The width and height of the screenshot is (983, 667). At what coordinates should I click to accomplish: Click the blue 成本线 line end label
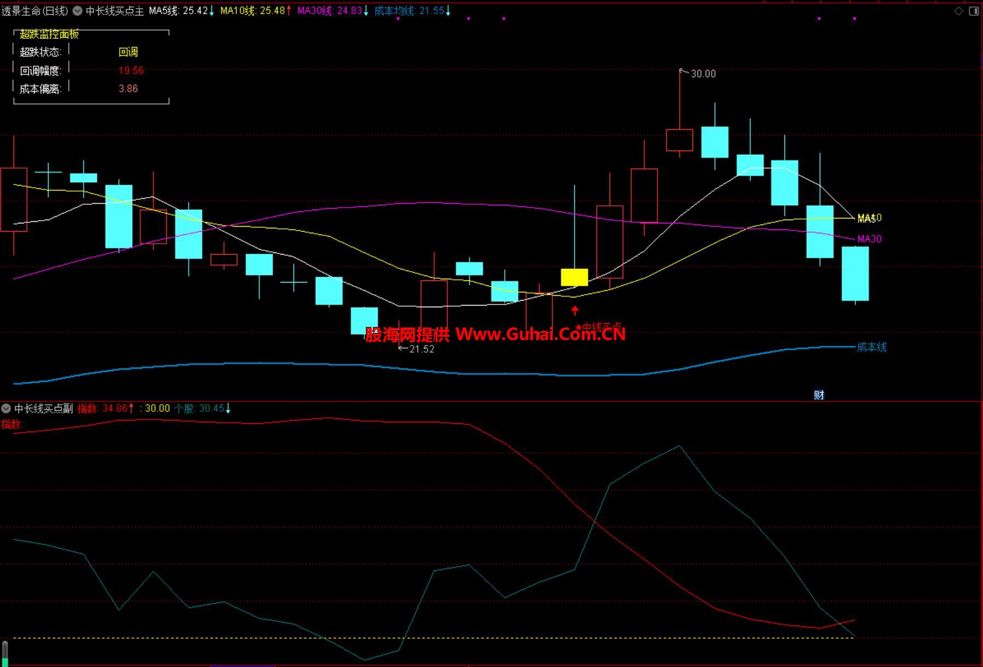[x=871, y=347]
